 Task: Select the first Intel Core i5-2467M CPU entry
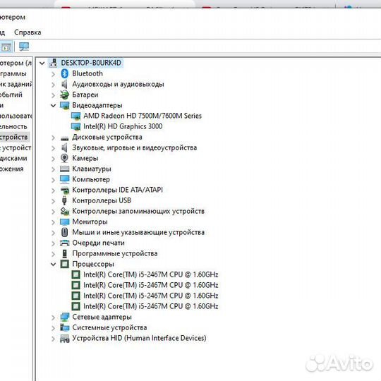[x=151, y=274]
